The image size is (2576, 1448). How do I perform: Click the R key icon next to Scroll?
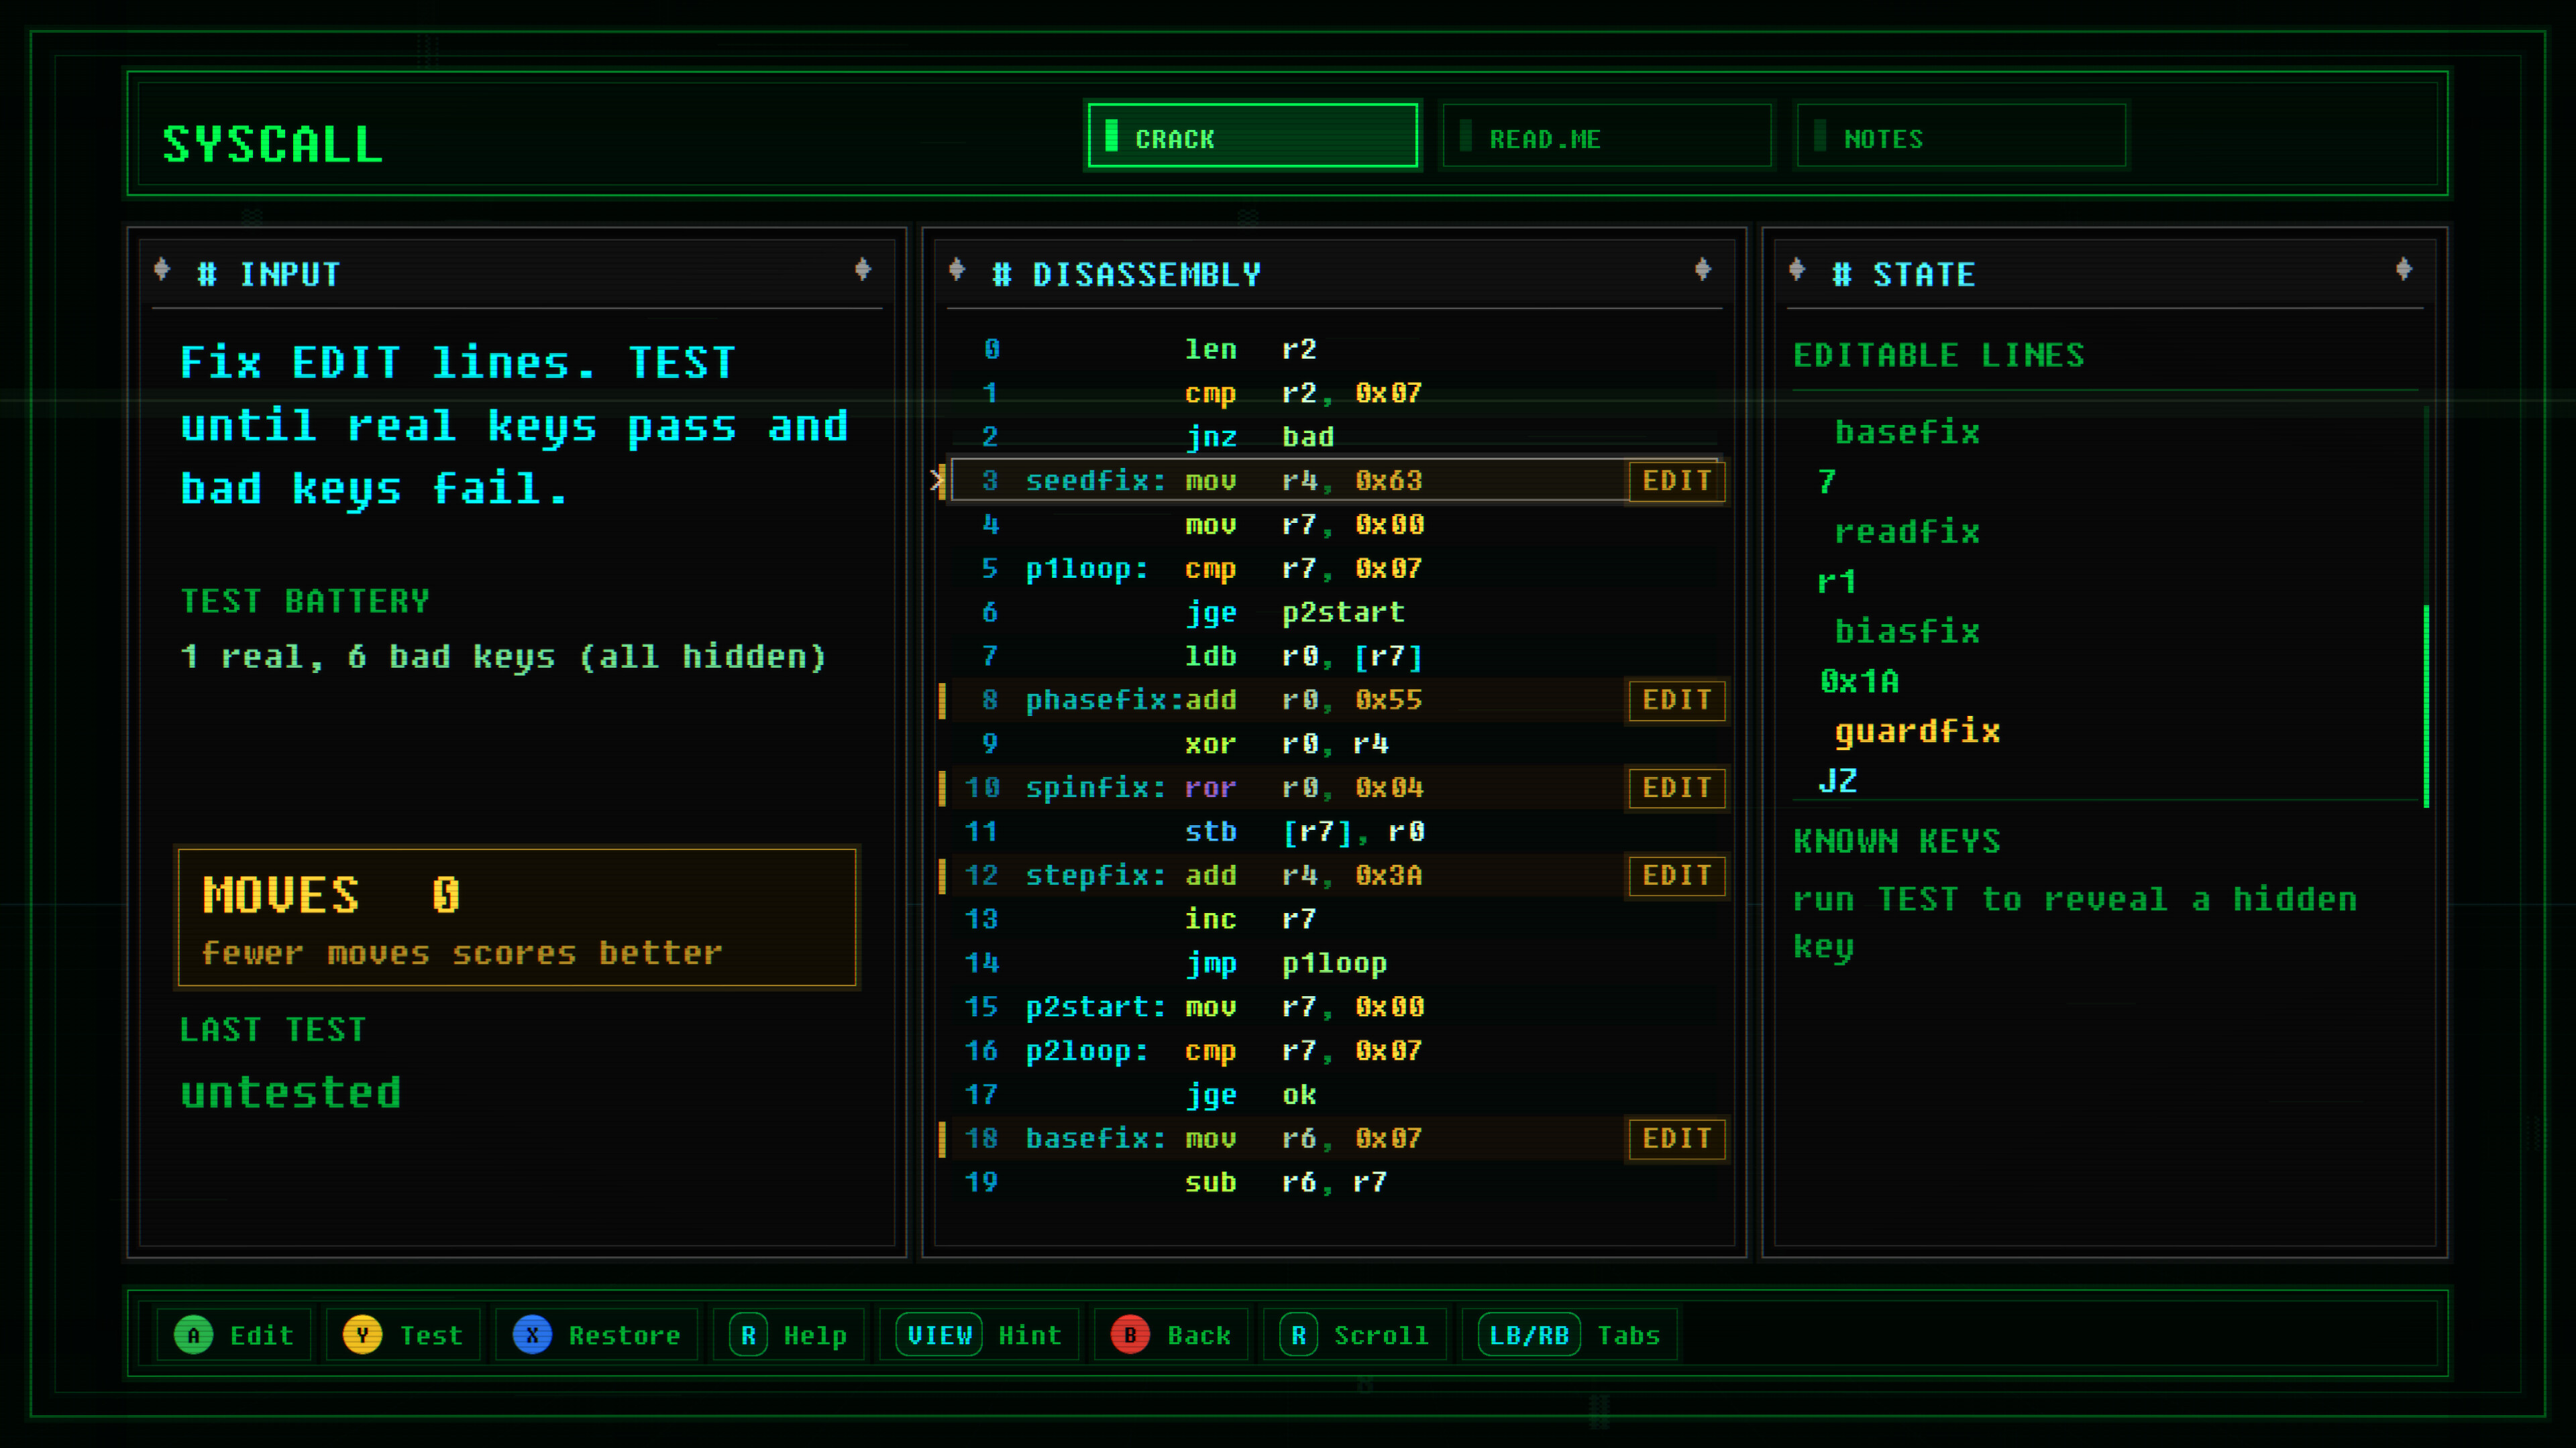pyautogui.click(x=1298, y=1335)
